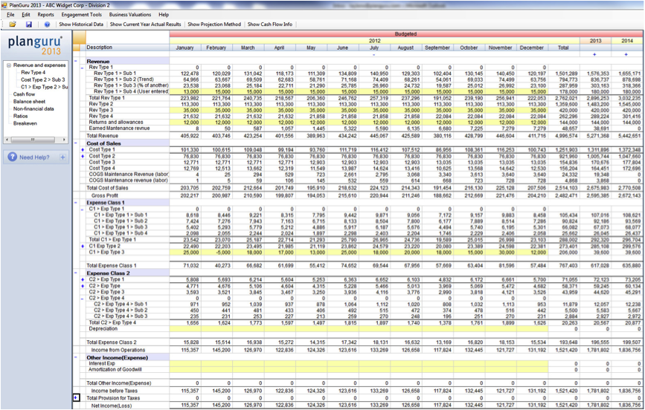This screenshot has height=410, width=645.
Task: Collapse the Expense Class 2 section
Action: coord(76,273)
